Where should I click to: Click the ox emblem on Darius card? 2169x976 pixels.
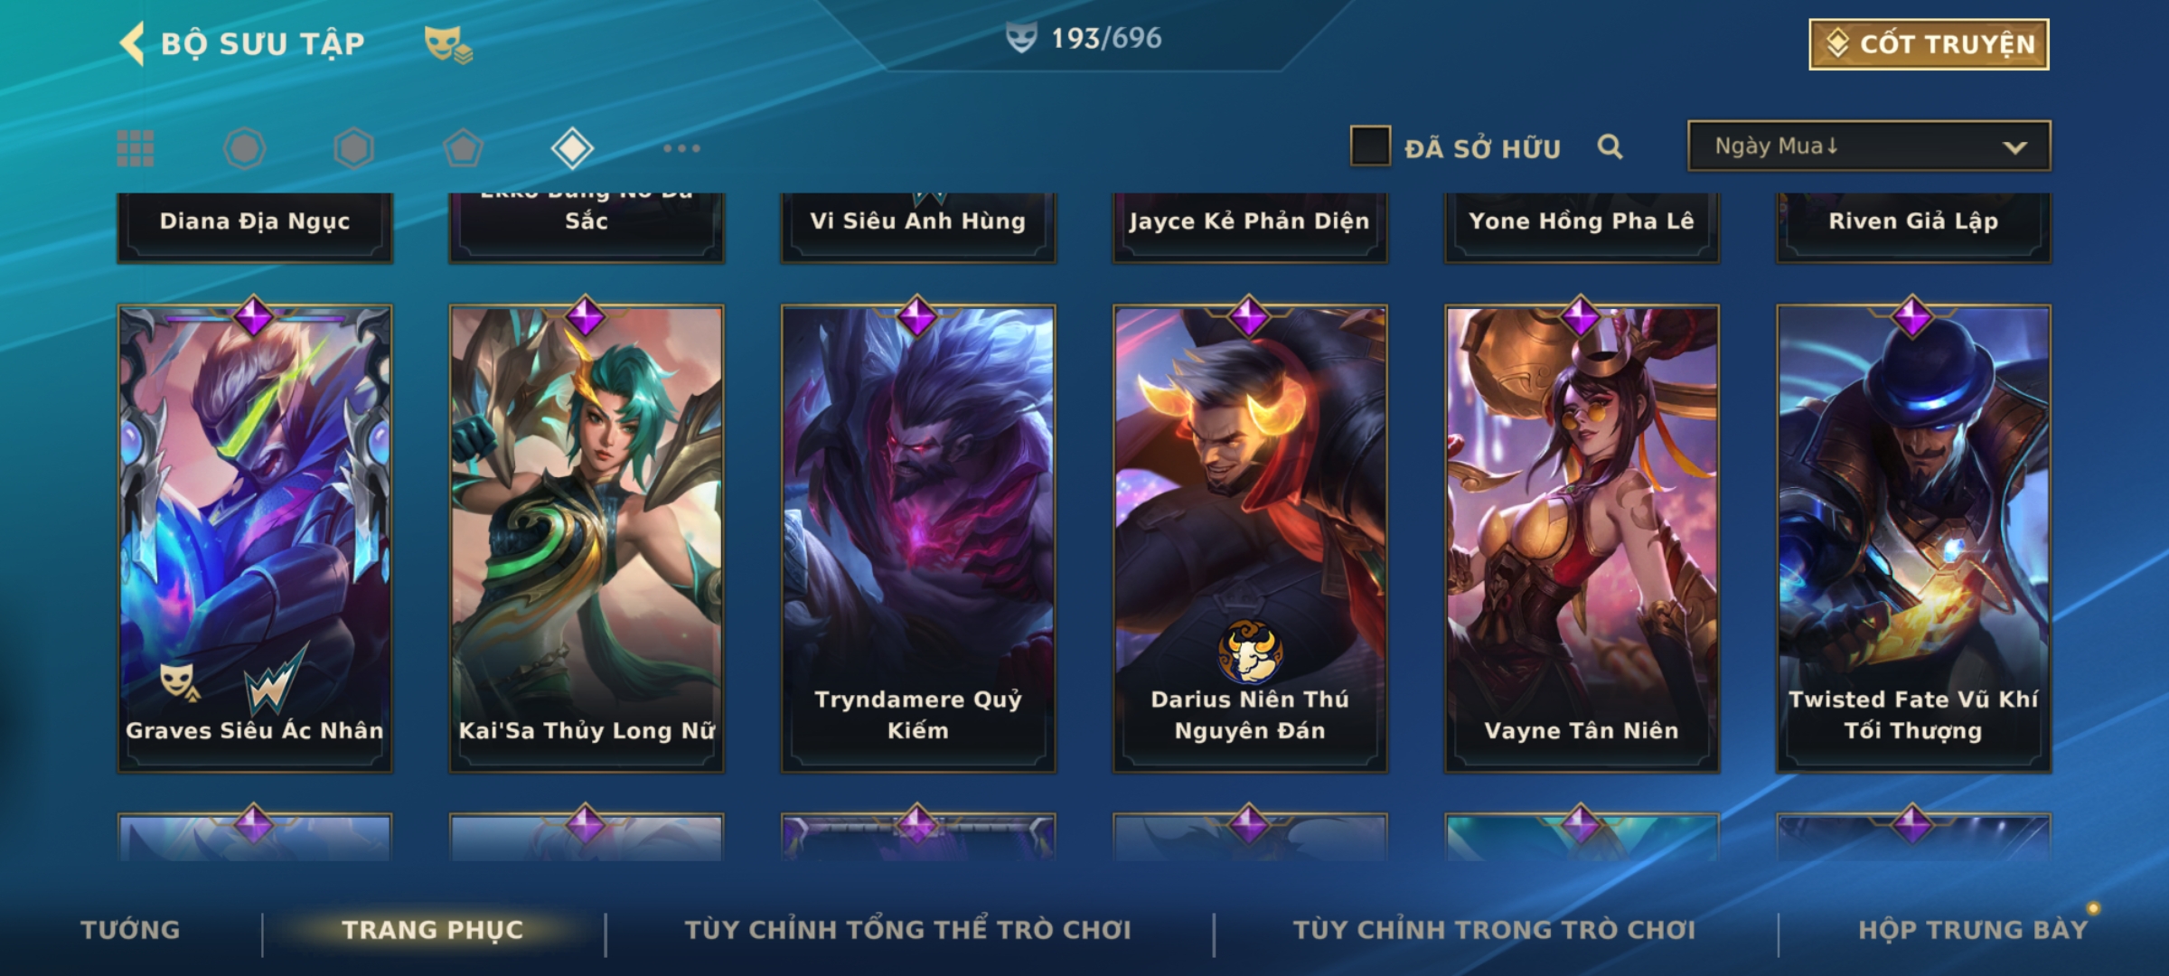[1250, 651]
